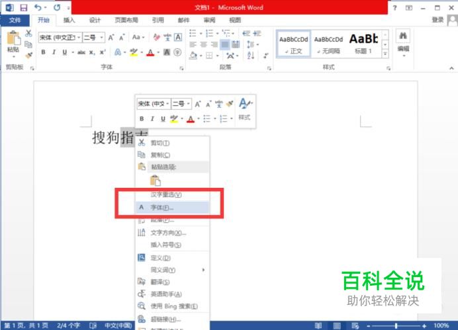The width and height of the screenshot is (458, 330).
Task: Click the sign in link at top right
Action: click(x=437, y=20)
